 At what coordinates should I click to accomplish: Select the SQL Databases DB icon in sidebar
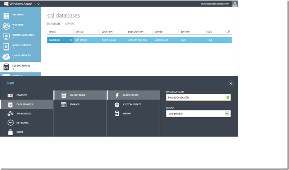click(x=6, y=67)
